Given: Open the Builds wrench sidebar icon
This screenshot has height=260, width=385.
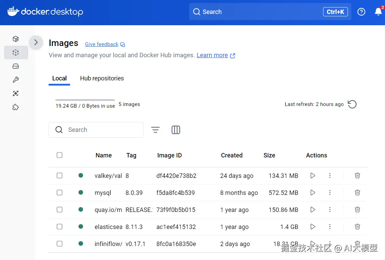Looking at the screenshot, I should [16, 80].
